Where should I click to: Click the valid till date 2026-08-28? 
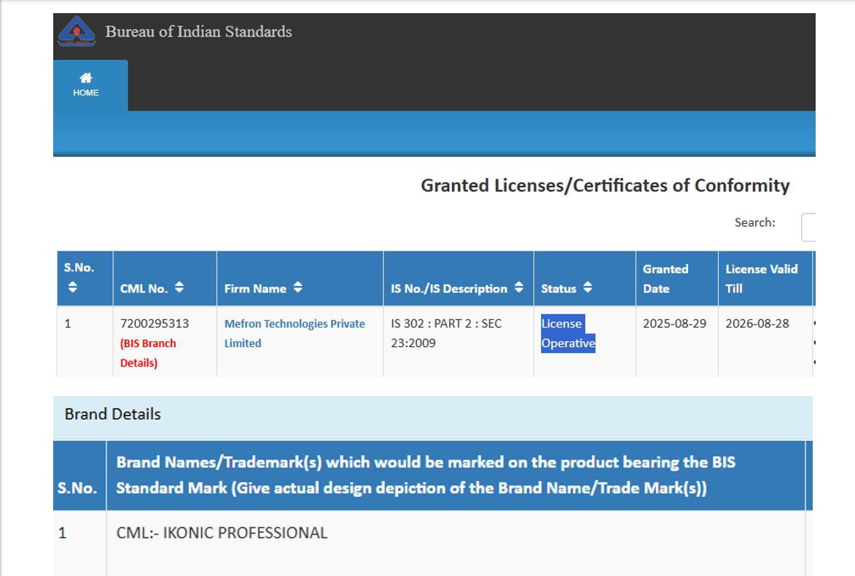[x=757, y=324]
